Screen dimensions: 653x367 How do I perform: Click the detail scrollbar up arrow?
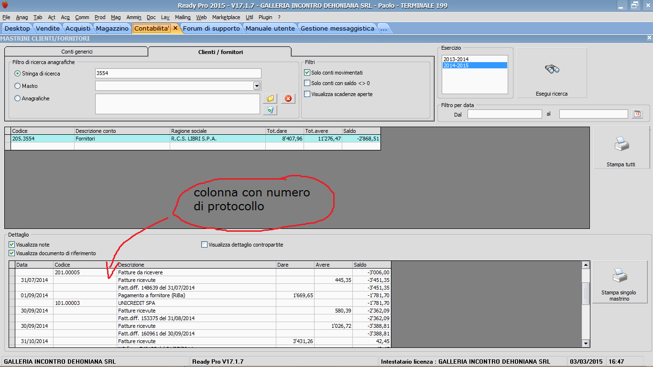[x=586, y=264]
